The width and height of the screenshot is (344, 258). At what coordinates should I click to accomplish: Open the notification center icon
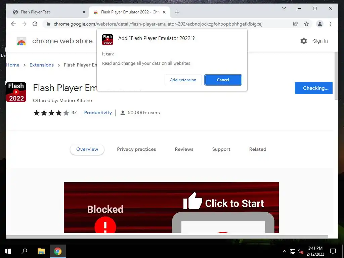333,251
